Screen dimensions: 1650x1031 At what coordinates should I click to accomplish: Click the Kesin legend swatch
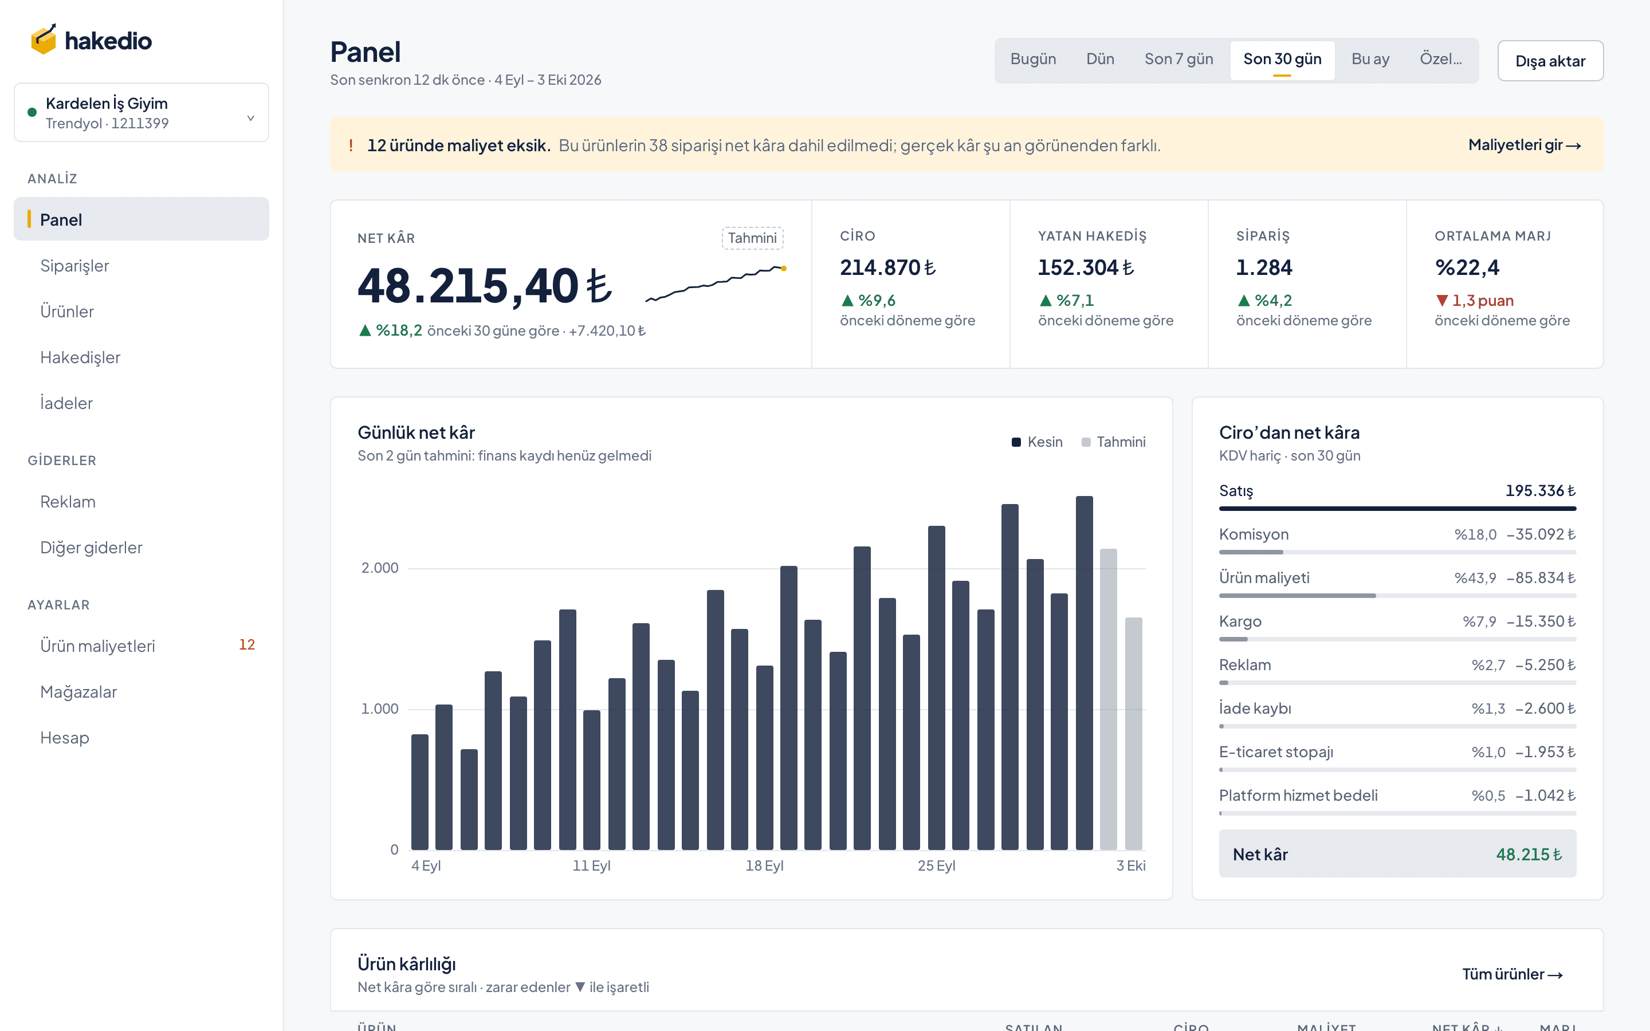[1016, 443]
